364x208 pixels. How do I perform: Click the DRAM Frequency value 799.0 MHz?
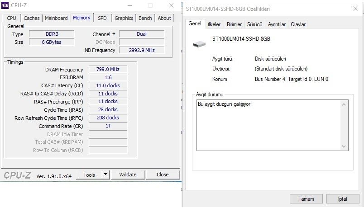108,69
